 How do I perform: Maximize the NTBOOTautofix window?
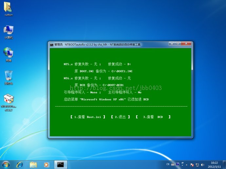pos(178,43)
